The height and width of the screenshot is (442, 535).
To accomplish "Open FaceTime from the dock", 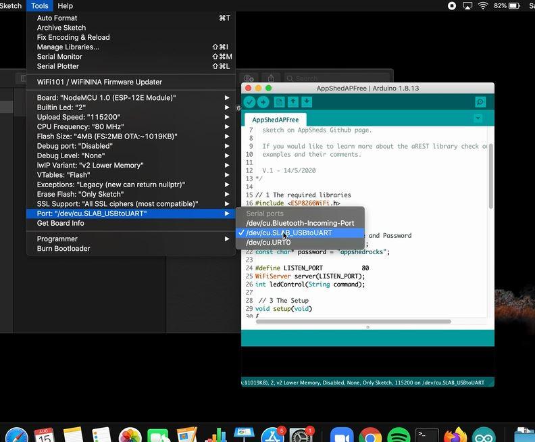I will click(158, 435).
